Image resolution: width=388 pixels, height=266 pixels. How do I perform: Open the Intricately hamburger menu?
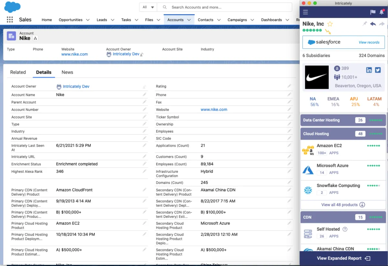pyautogui.click(x=305, y=12)
